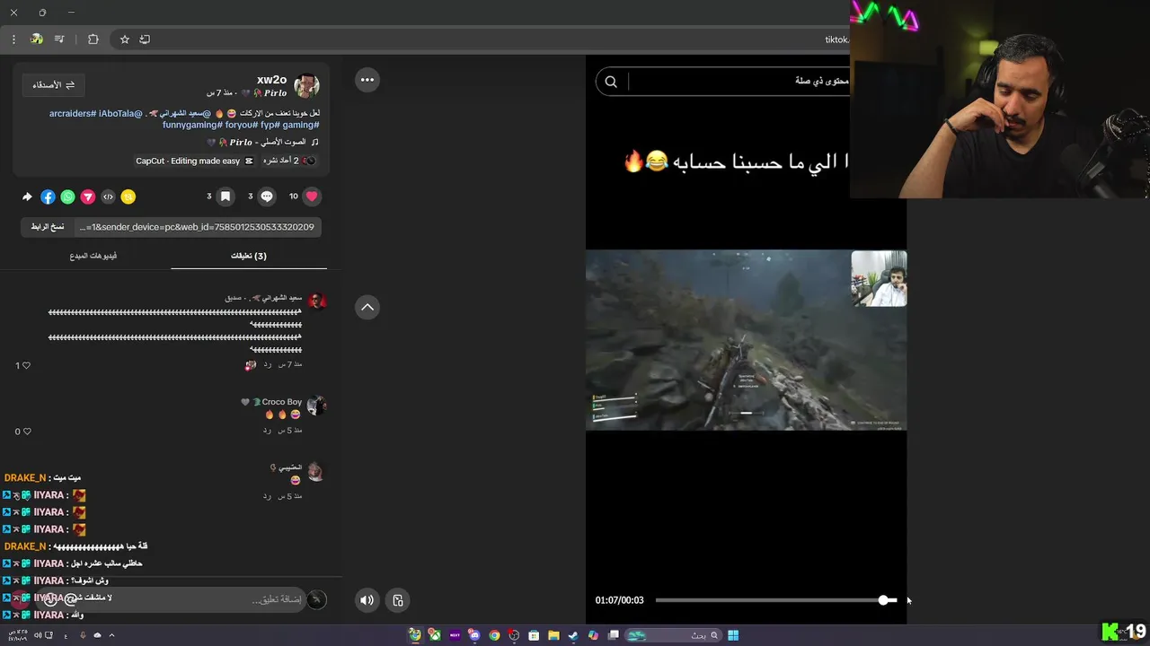Viewport: 1150px width, 646px height.
Task: Open more share options arrow
Action: 27,196
